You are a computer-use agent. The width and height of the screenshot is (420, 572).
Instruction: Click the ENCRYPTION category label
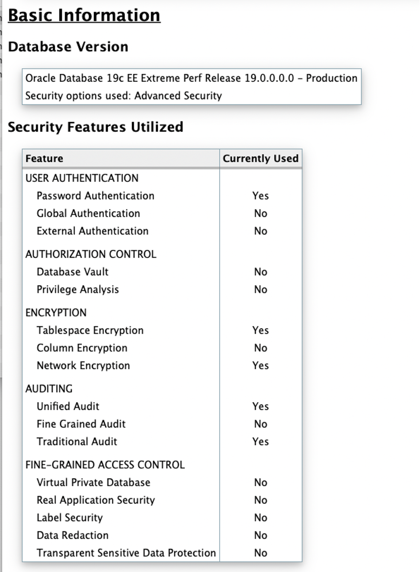click(x=56, y=313)
